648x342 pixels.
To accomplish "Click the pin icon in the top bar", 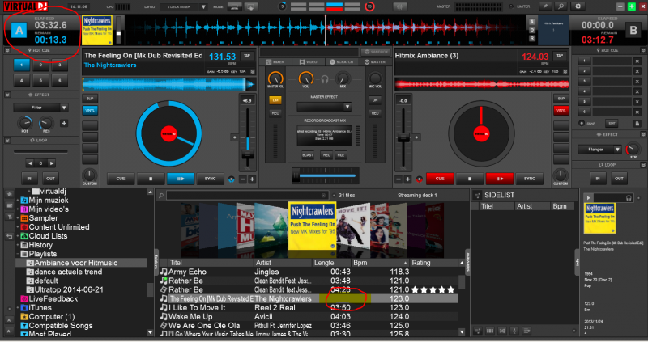I will [x=545, y=6].
